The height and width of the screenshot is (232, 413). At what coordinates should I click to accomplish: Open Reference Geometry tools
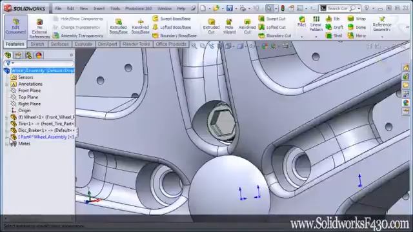point(382,24)
